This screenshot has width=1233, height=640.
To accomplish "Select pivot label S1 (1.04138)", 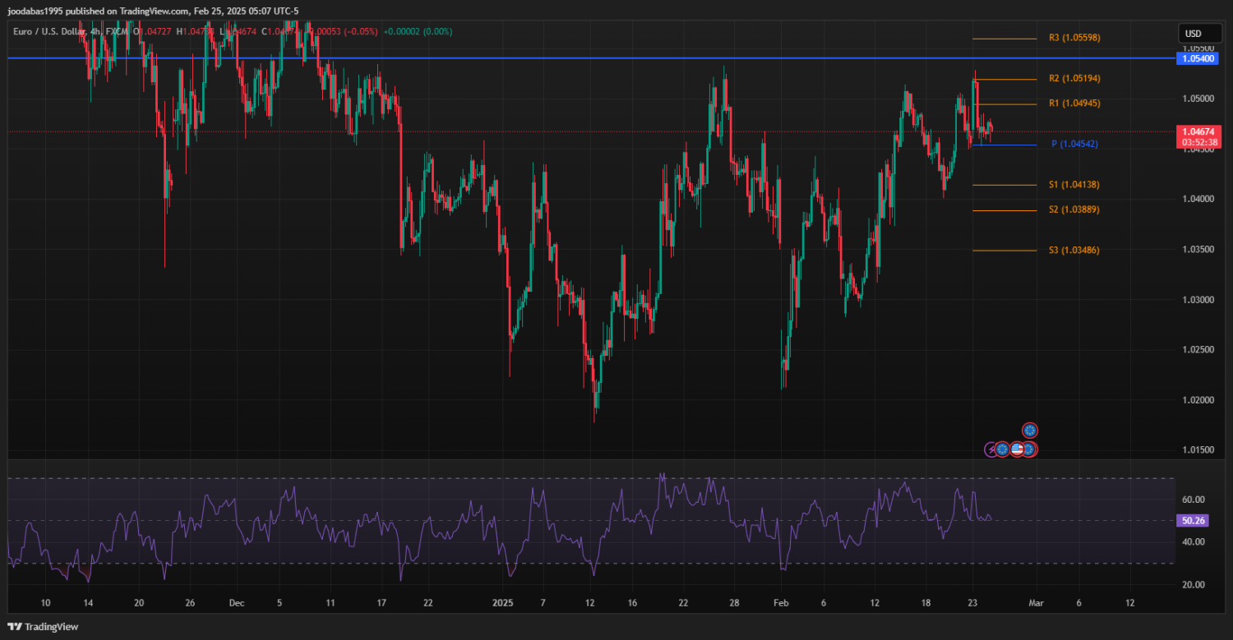I will [1074, 185].
